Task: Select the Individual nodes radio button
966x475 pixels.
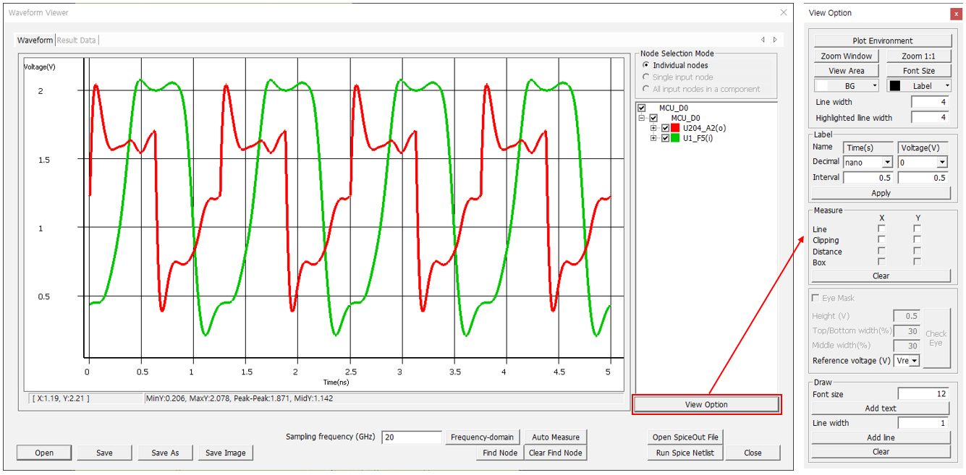Action: [x=646, y=65]
